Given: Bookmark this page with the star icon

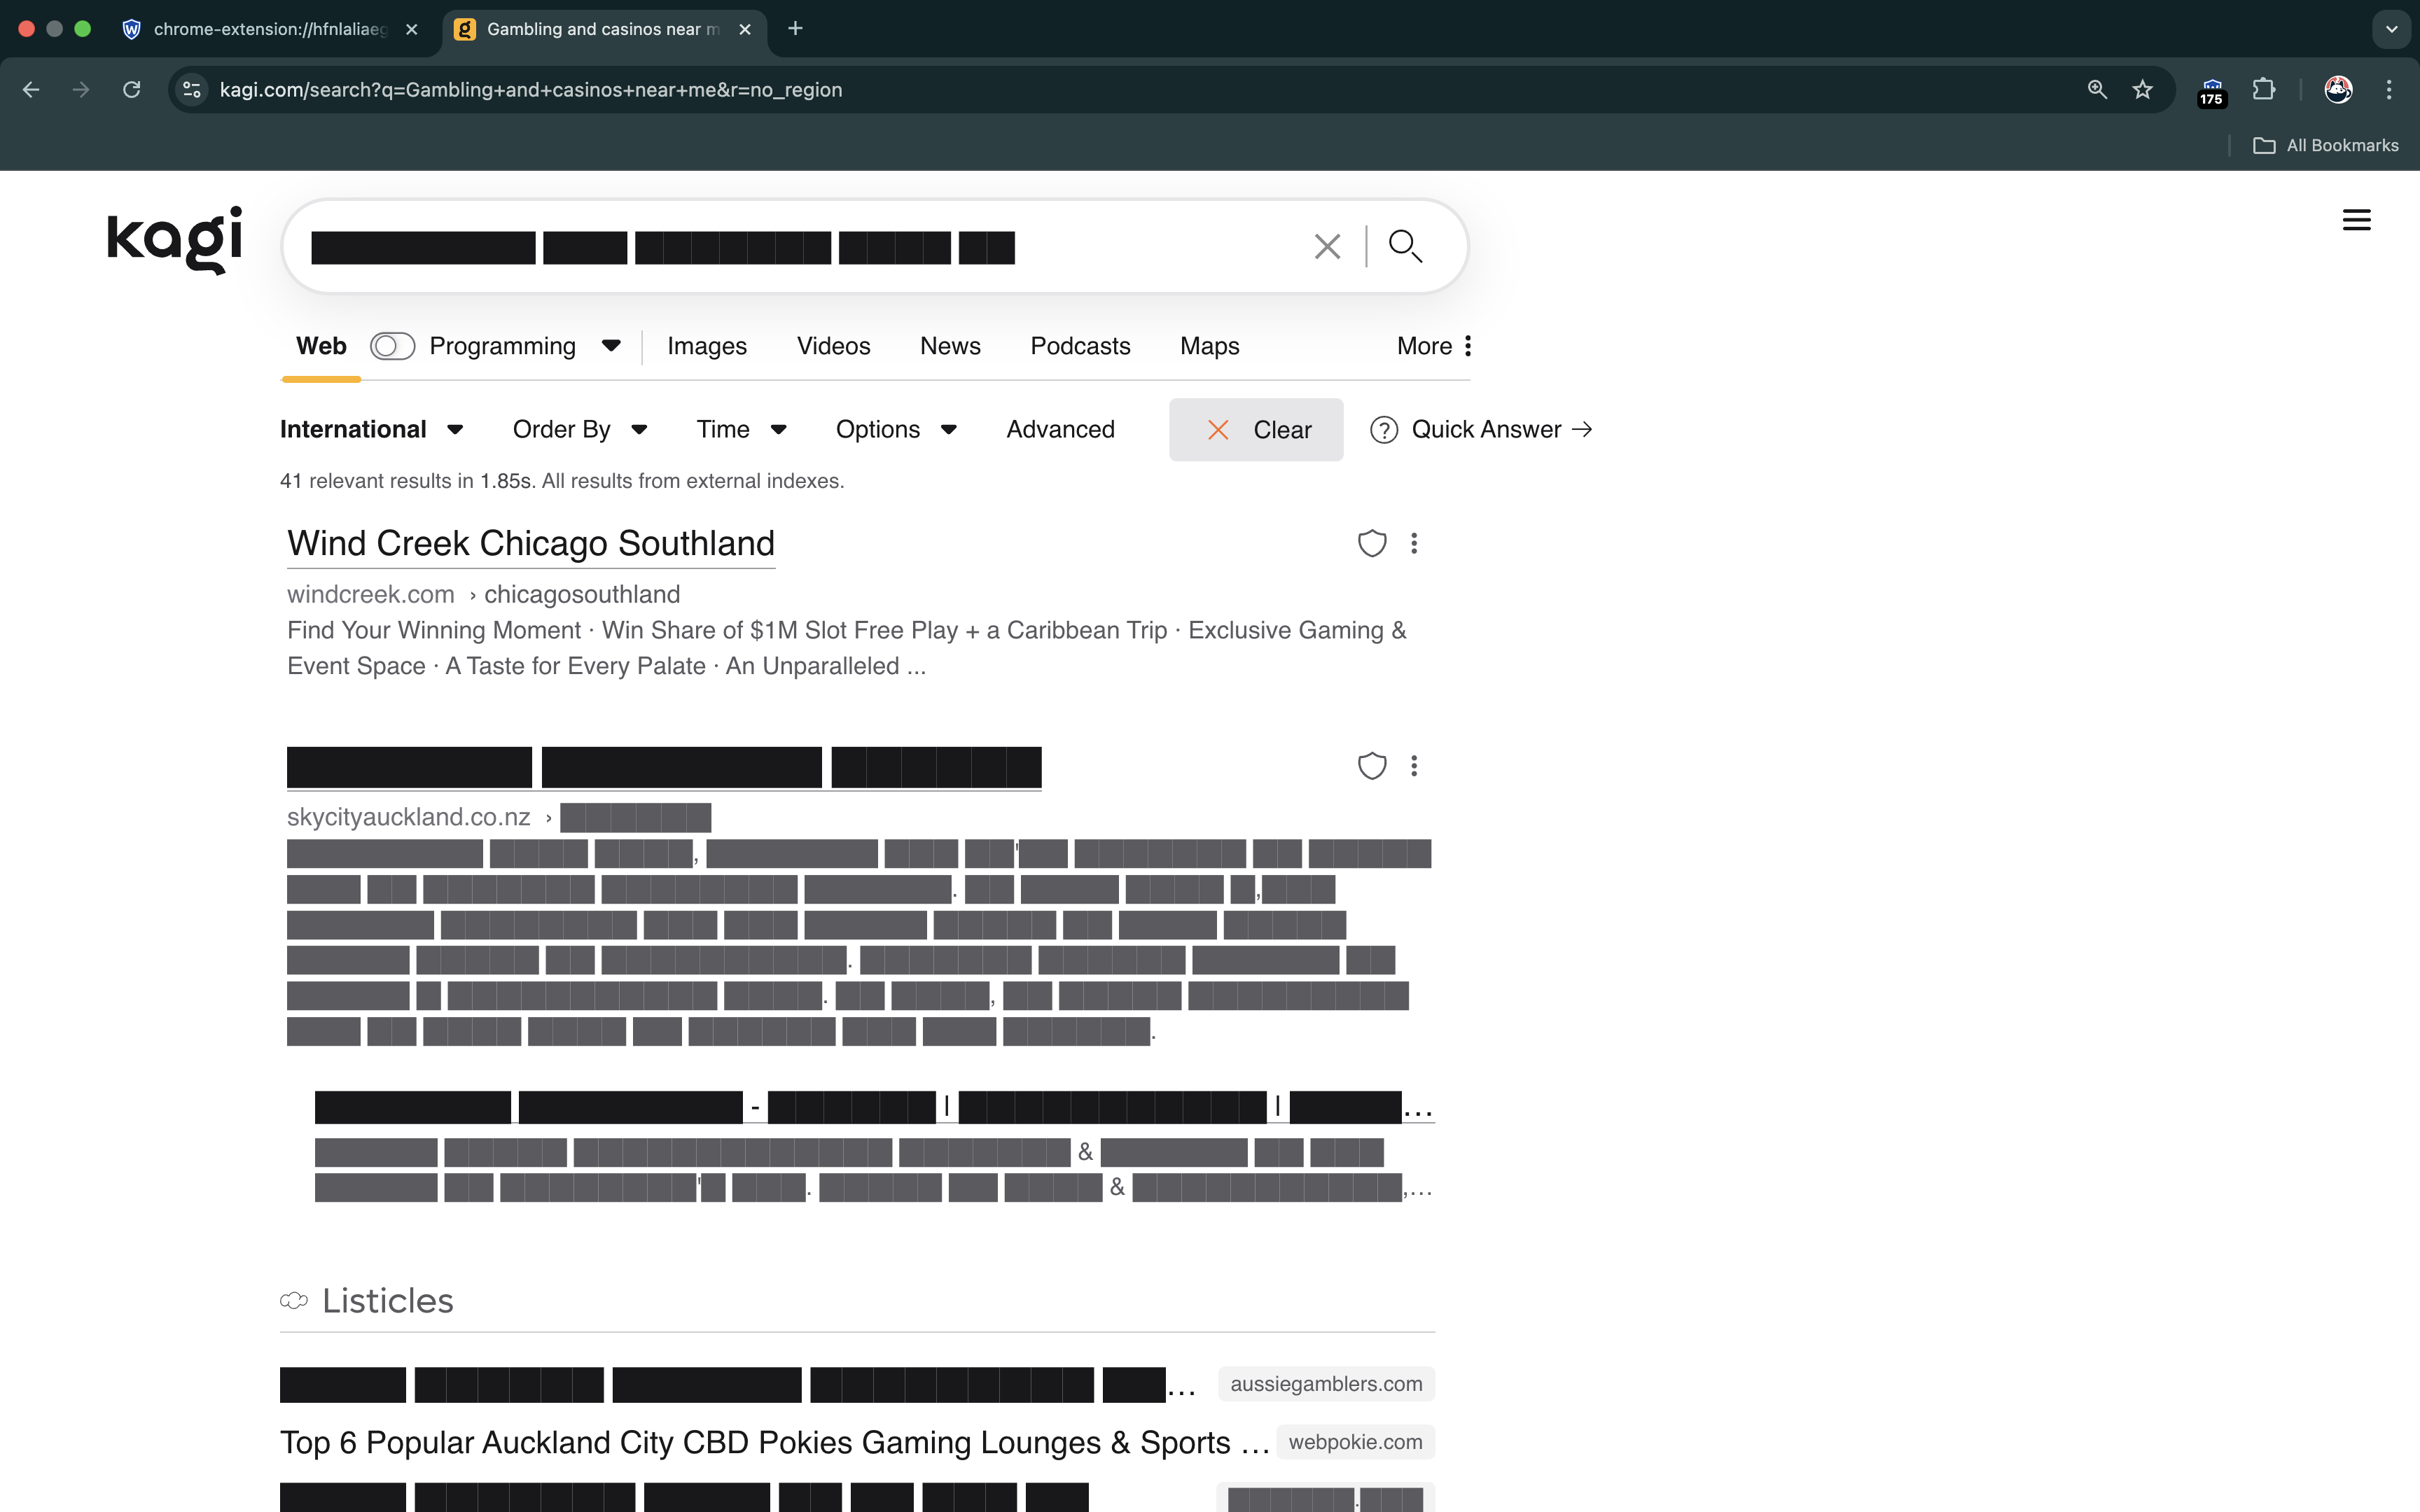Looking at the screenshot, I should (2142, 90).
